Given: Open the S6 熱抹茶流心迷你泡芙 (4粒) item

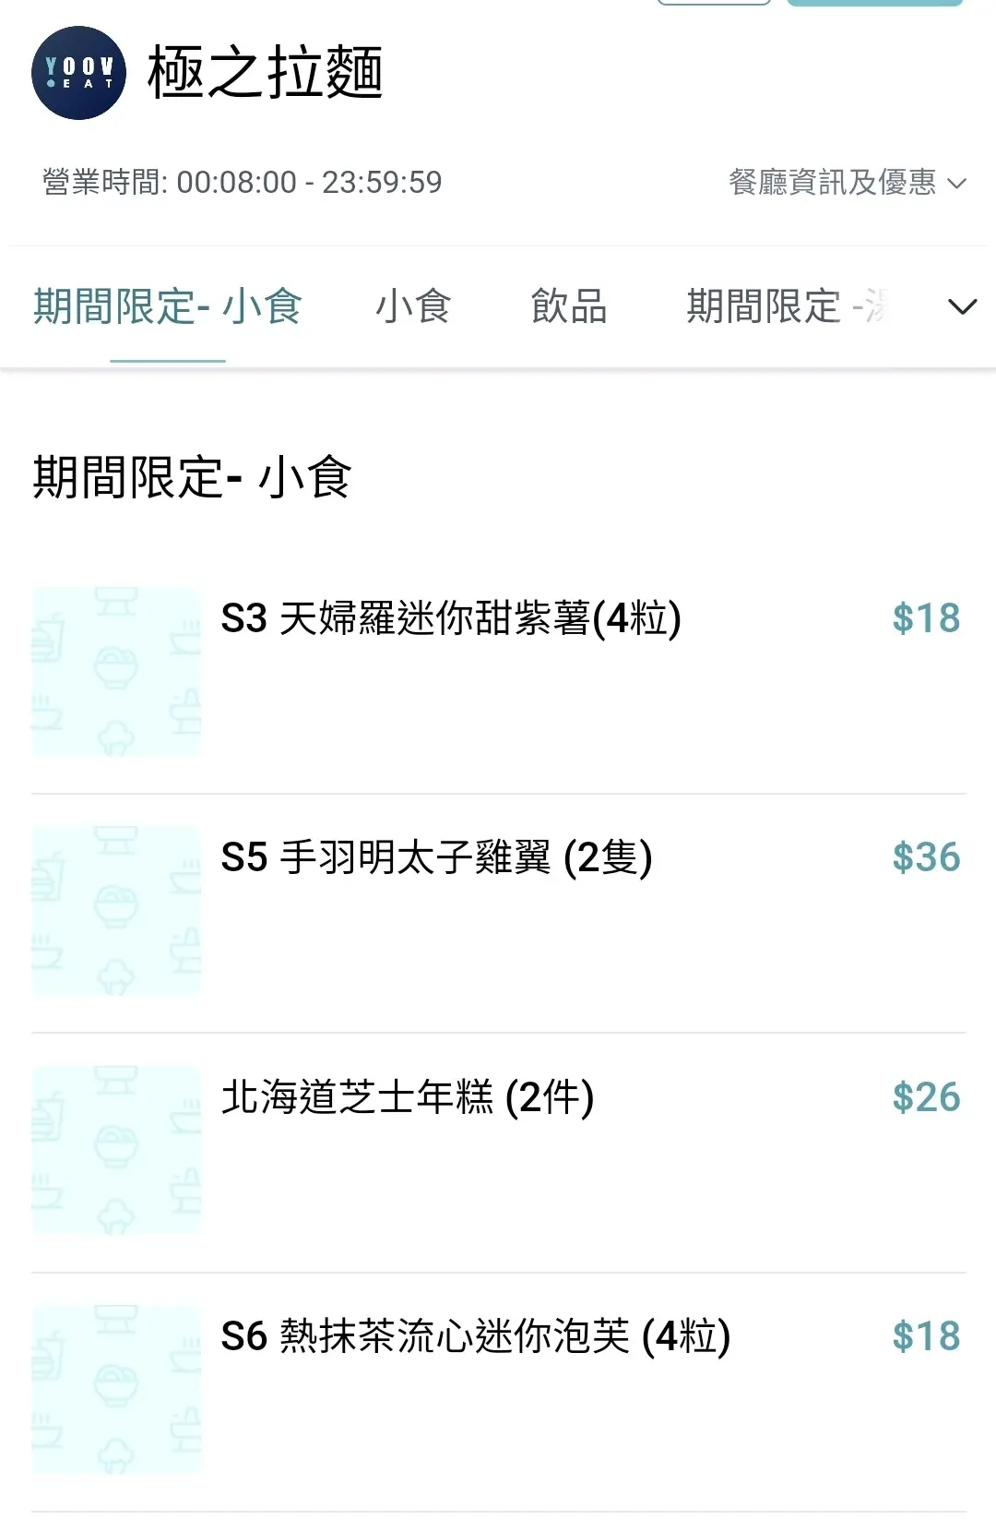Looking at the screenshot, I should [x=476, y=1336].
